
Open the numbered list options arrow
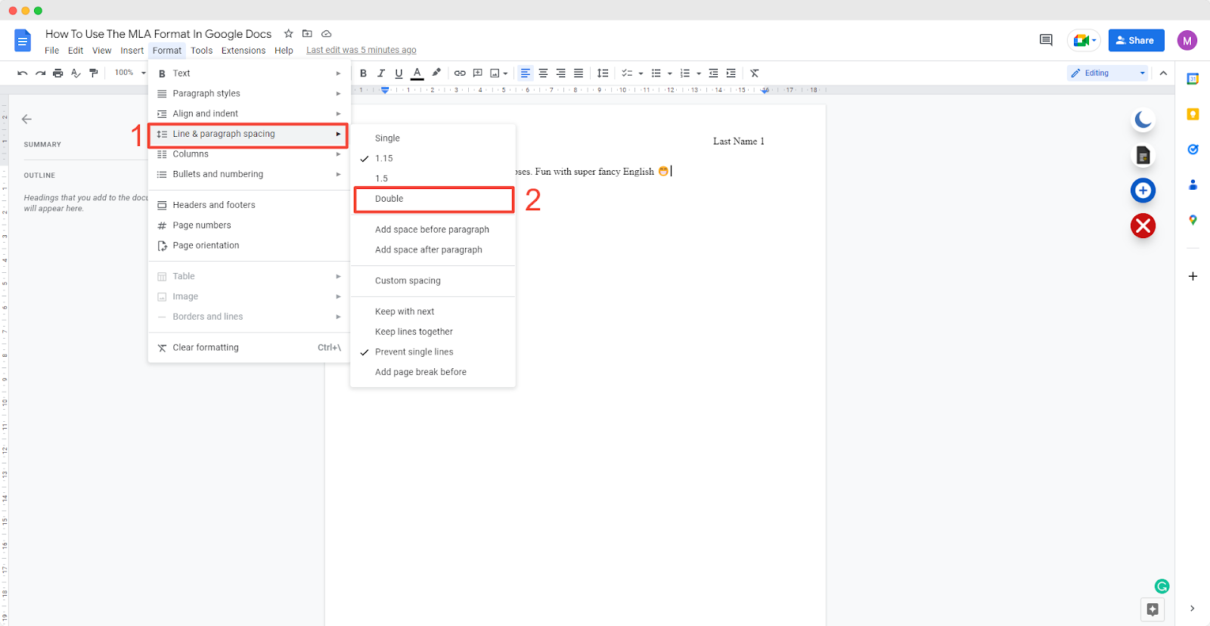[x=699, y=73]
